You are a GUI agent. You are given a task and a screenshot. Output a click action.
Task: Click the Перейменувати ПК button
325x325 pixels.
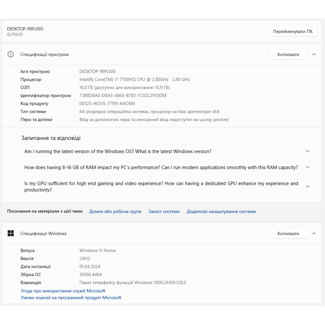[x=292, y=32]
